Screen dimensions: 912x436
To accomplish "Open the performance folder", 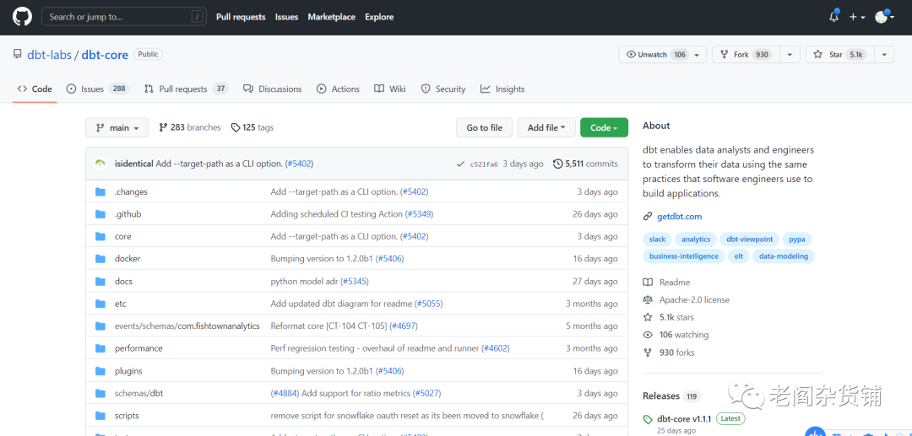I will pos(138,348).
